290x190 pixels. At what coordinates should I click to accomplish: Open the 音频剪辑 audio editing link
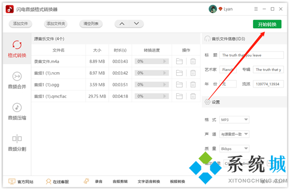120,182
